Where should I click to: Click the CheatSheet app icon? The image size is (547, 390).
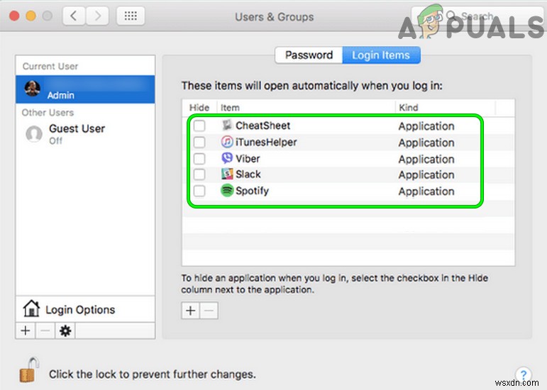[x=227, y=125]
